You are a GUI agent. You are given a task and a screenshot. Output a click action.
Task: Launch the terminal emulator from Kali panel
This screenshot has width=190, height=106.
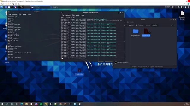click(x=12, y=7)
